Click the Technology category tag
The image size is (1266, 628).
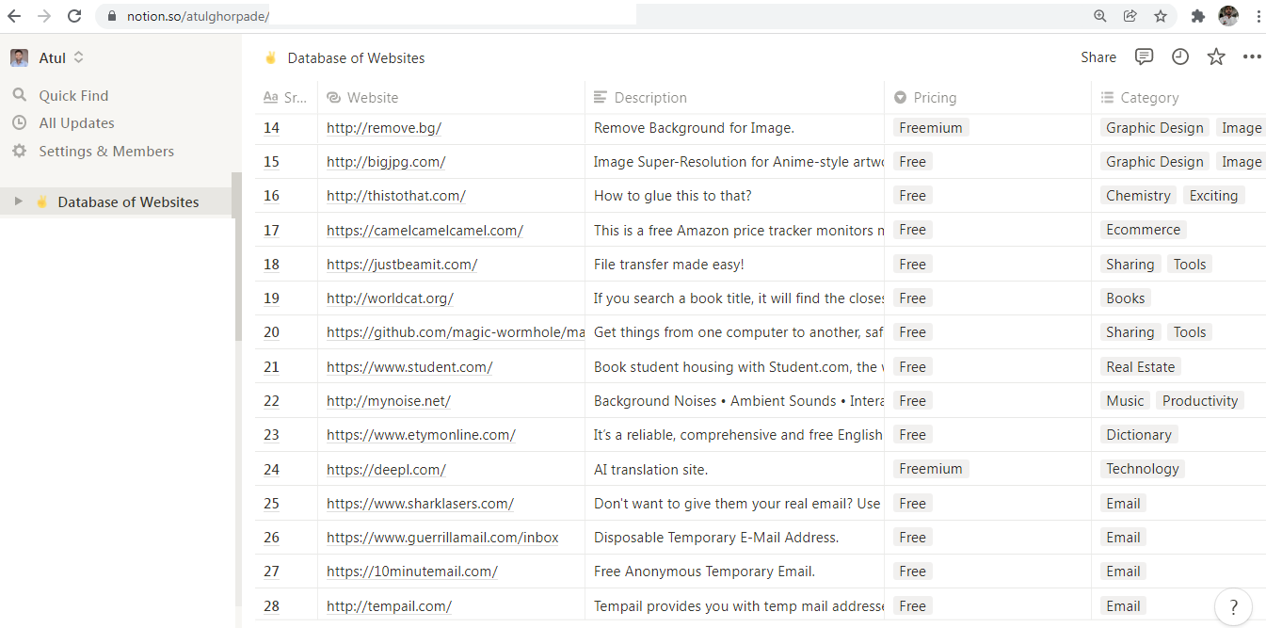click(1143, 469)
